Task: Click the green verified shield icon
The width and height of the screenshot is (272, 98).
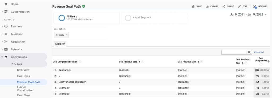Action: [x=84, y=6]
